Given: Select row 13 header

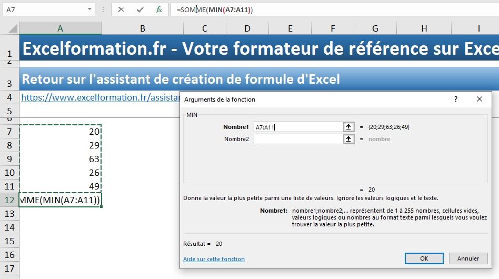Looking at the screenshot, I should pyautogui.click(x=9, y=214).
